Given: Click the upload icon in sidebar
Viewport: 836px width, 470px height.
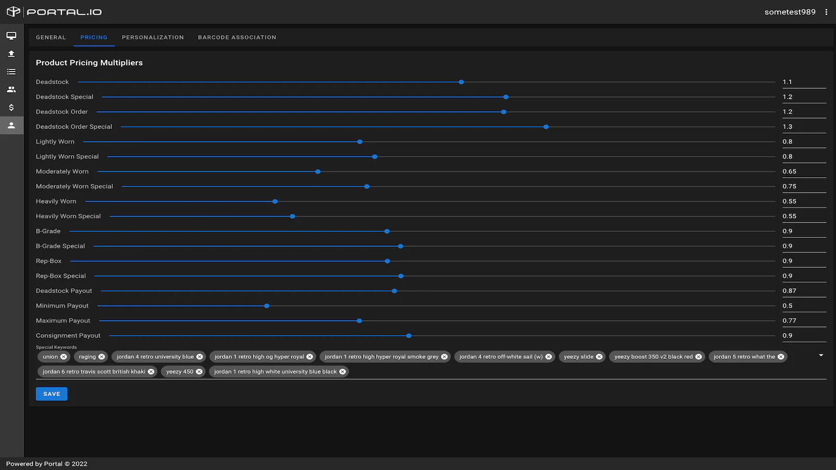Looking at the screenshot, I should point(11,54).
